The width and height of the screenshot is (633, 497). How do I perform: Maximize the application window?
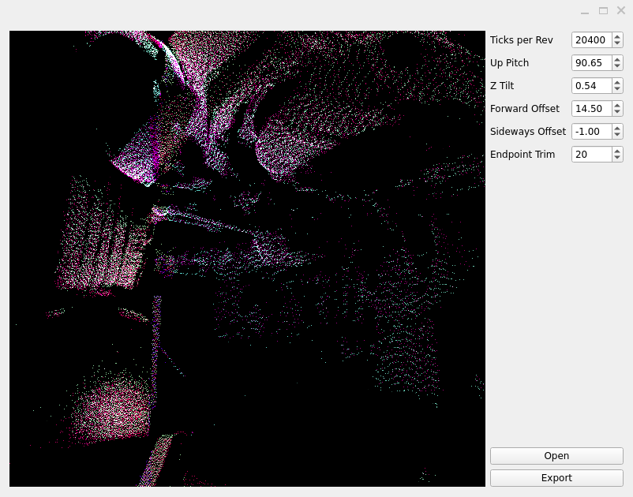click(603, 11)
